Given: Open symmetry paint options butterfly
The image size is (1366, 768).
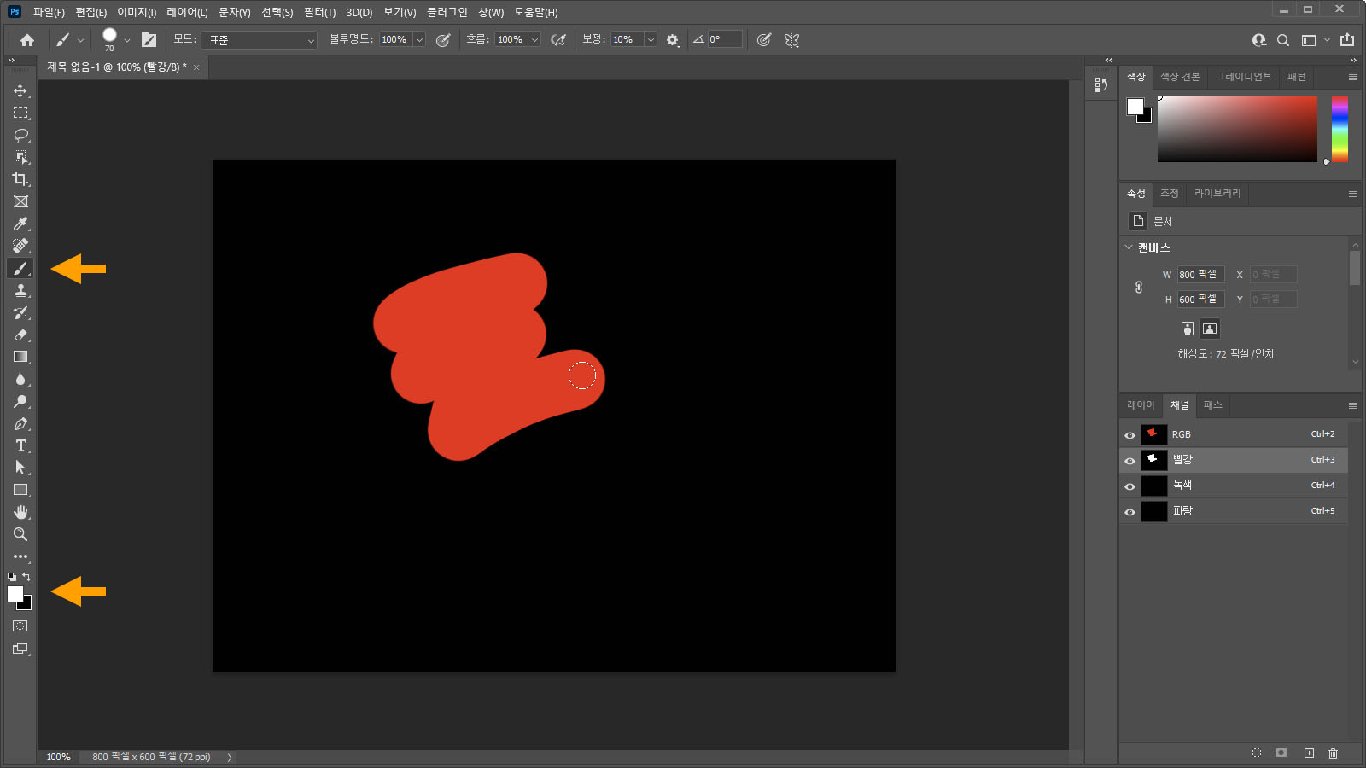Looking at the screenshot, I should coord(792,40).
